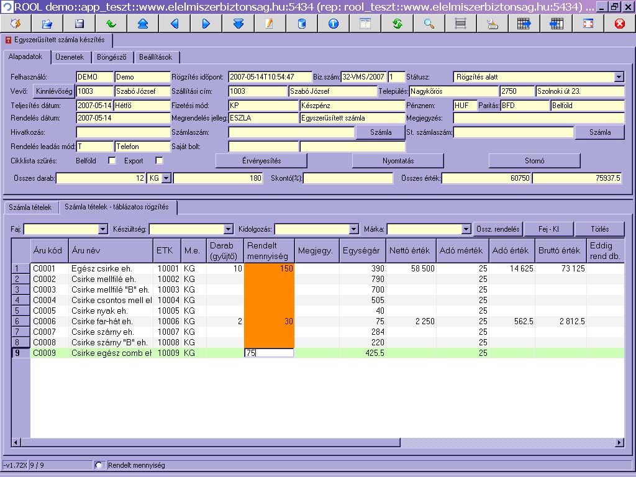Expand the Faj filter dropdown
This screenshot has width=636, height=477.
(103, 229)
